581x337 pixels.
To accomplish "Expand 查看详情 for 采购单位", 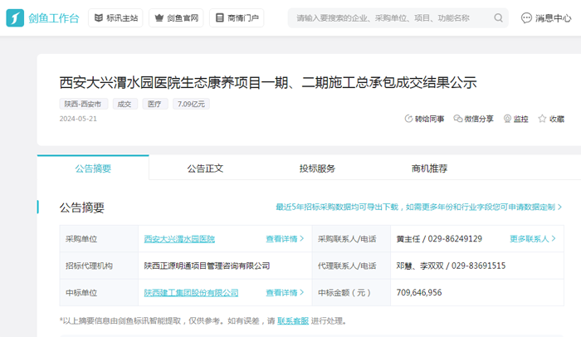I will (284, 239).
